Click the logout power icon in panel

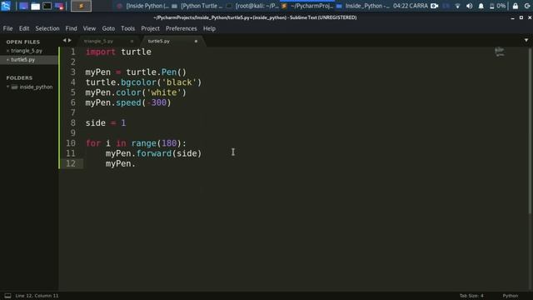(x=527, y=6)
